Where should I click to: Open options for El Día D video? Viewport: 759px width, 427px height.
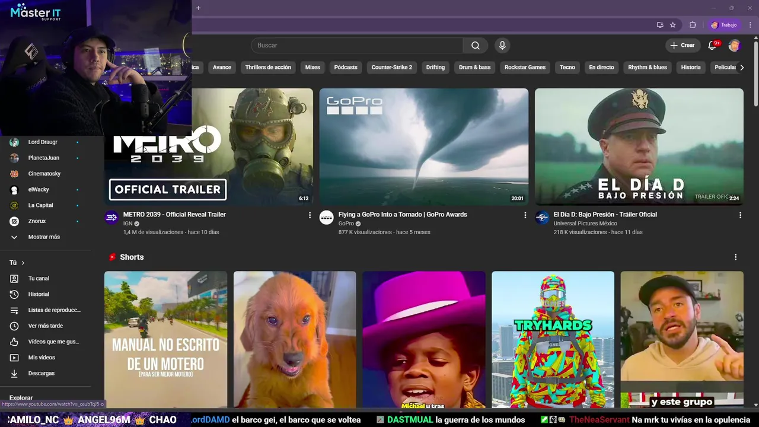pyautogui.click(x=740, y=215)
